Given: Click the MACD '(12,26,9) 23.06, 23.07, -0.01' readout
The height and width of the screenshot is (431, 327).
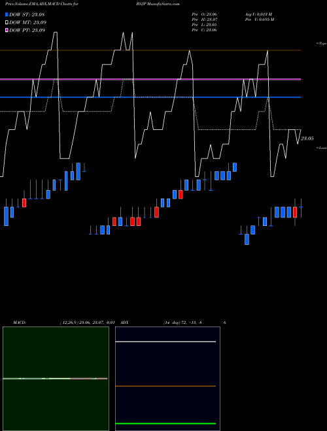Looking at the screenshot, I should click(x=87, y=323).
